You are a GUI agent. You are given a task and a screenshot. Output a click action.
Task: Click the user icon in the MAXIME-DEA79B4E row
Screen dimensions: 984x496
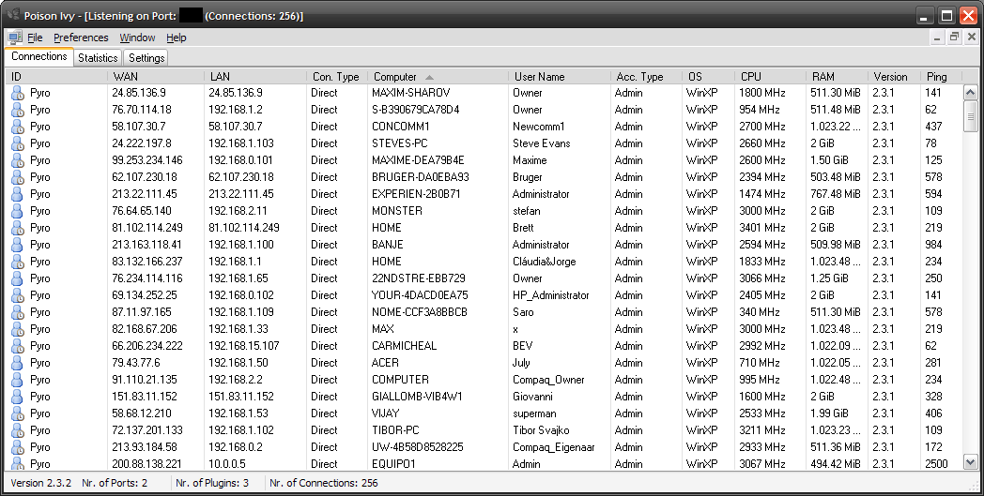pyautogui.click(x=18, y=160)
